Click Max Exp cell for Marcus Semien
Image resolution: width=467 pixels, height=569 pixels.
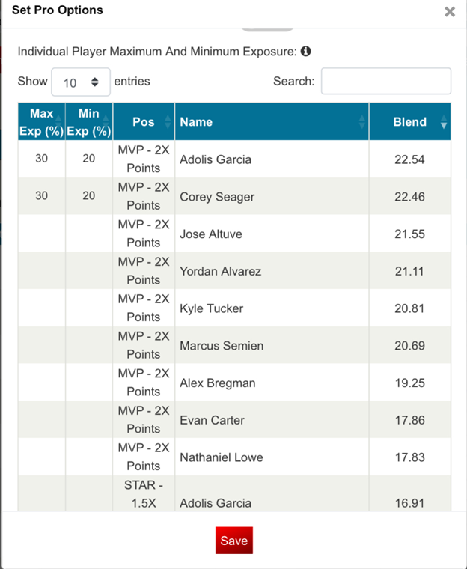pyautogui.click(x=41, y=346)
